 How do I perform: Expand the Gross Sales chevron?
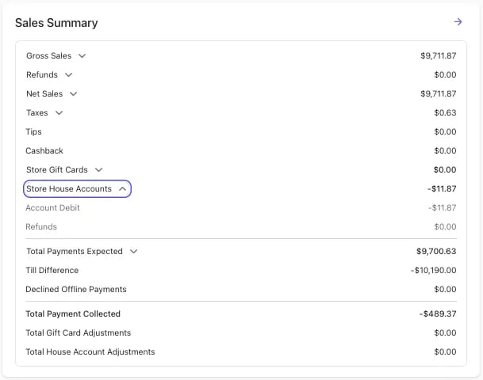(x=82, y=56)
